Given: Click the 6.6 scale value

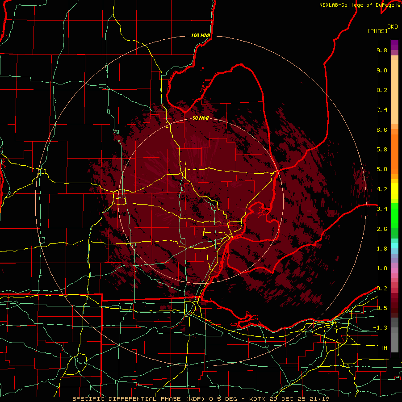Looking at the screenshot, I should click(382, 130).
